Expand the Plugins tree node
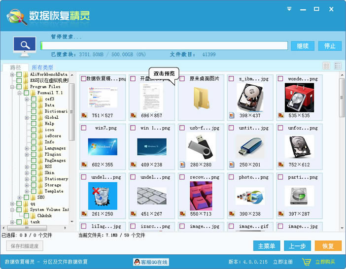 point(27,154)
